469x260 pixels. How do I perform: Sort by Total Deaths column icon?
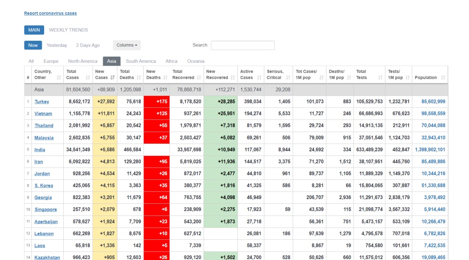tap(138, 78)
